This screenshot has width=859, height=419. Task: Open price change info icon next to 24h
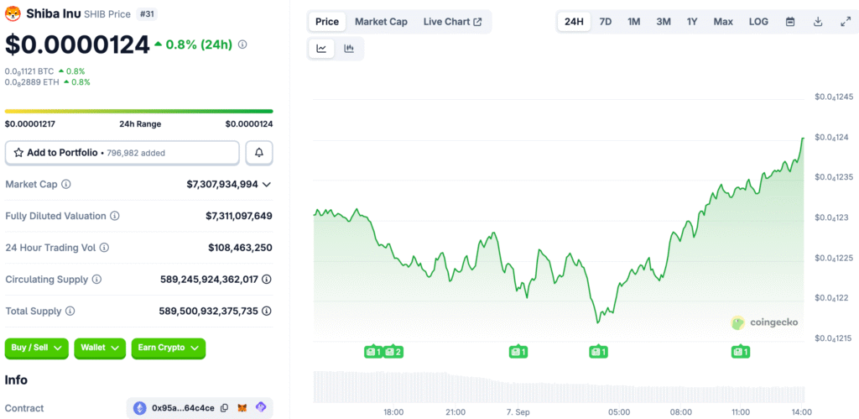242,45
